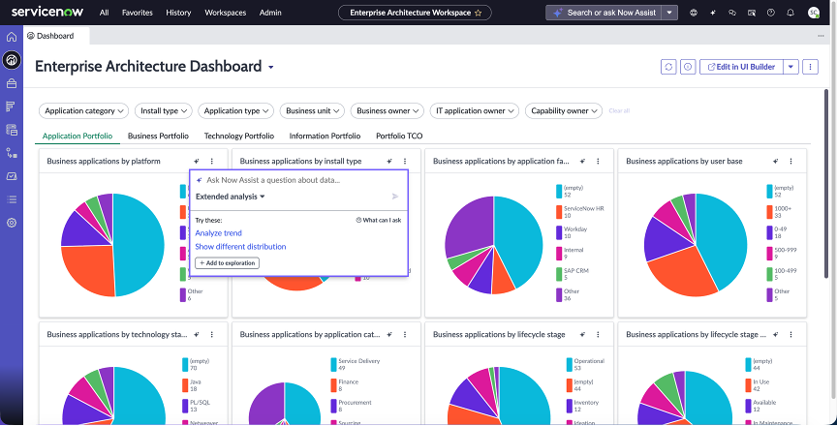Open dashboard vertical ellipsis menu

click(810, 67)
